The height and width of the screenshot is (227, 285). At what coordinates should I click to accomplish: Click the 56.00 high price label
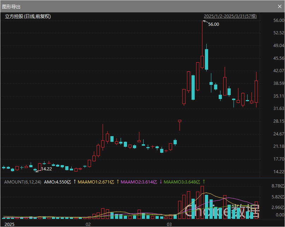point(213,24)
